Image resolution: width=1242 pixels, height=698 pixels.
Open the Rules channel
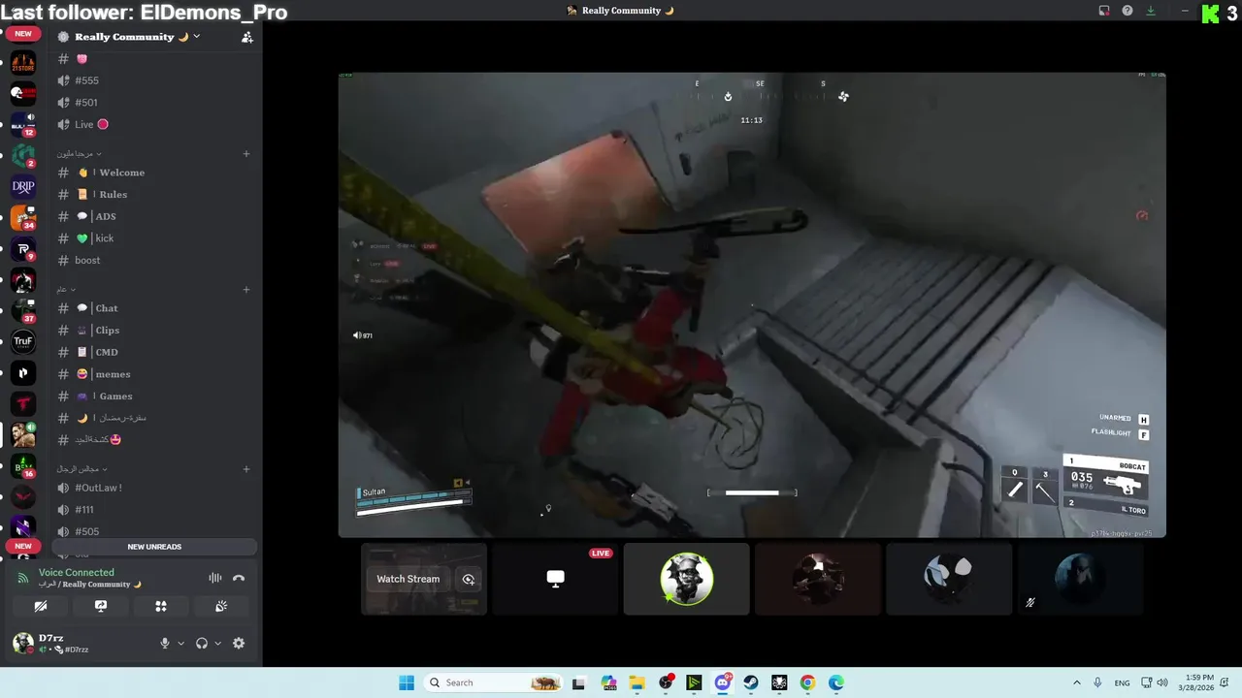154,194
